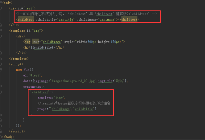Click the closing /body tag
This screenshot has width=205, height=140.
(x=8, y=137)
